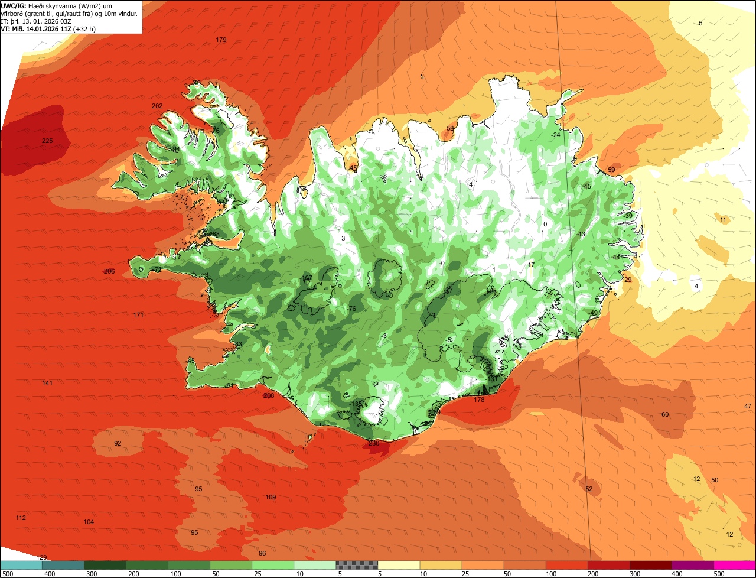Click the map value '-24' in northeast Iceland
This screenshot has width=756, height=578.
click(x=555, y=135)
